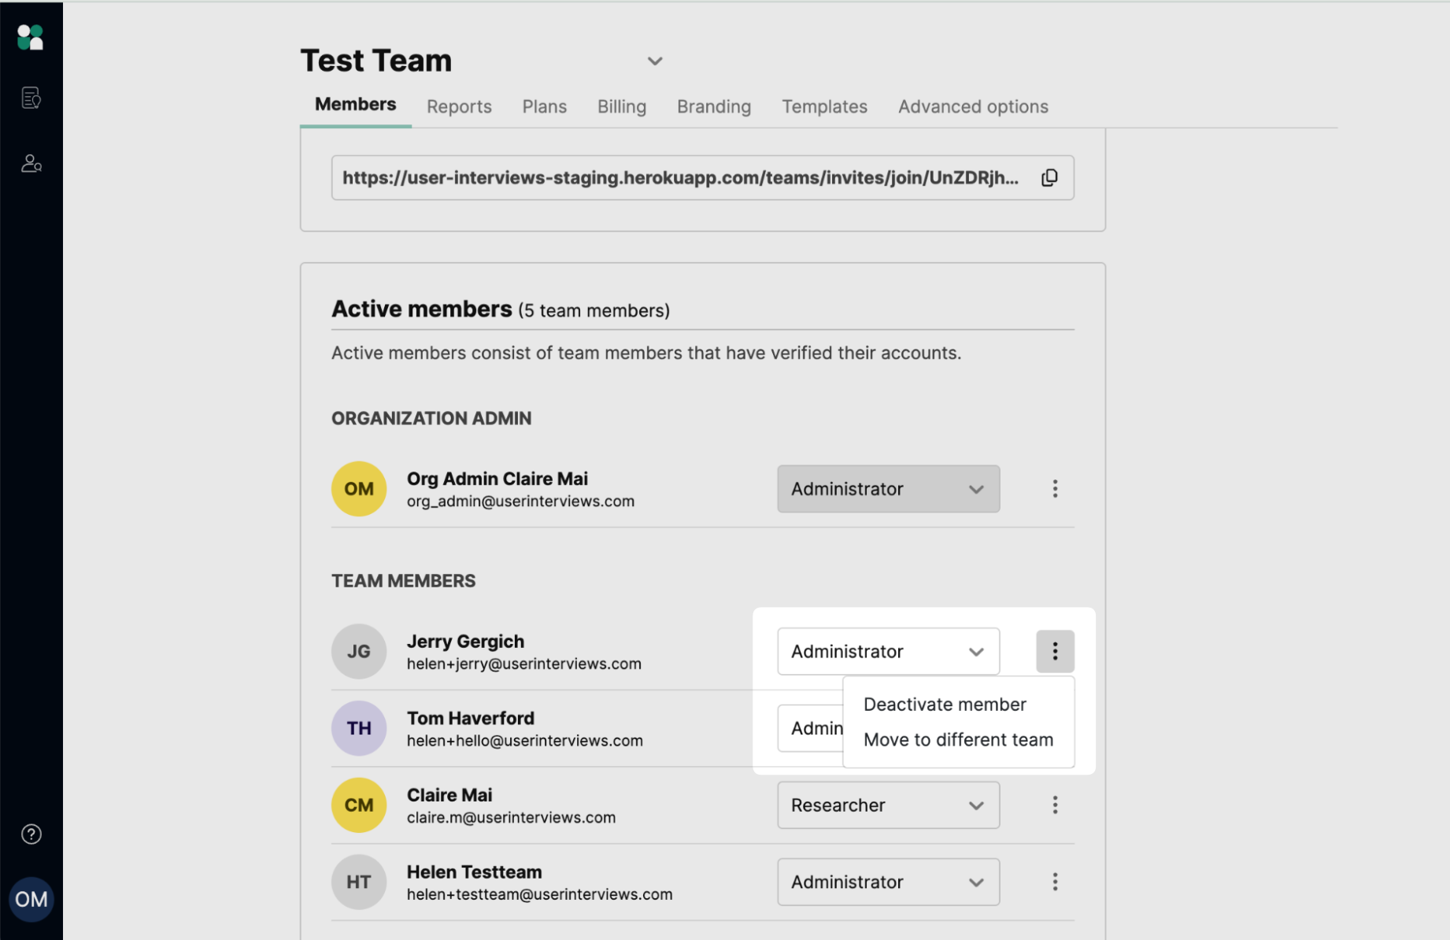Open the help question mark icon

[x=31, y=834]
